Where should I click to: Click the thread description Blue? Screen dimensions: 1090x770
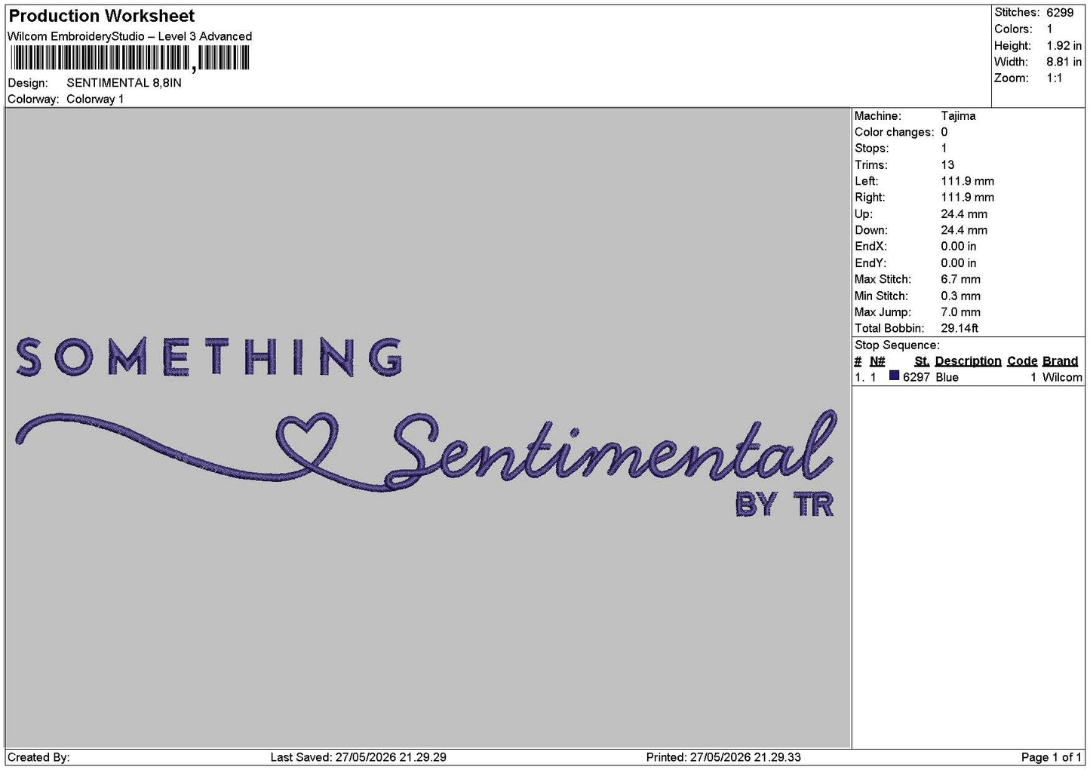pos(947,378)
